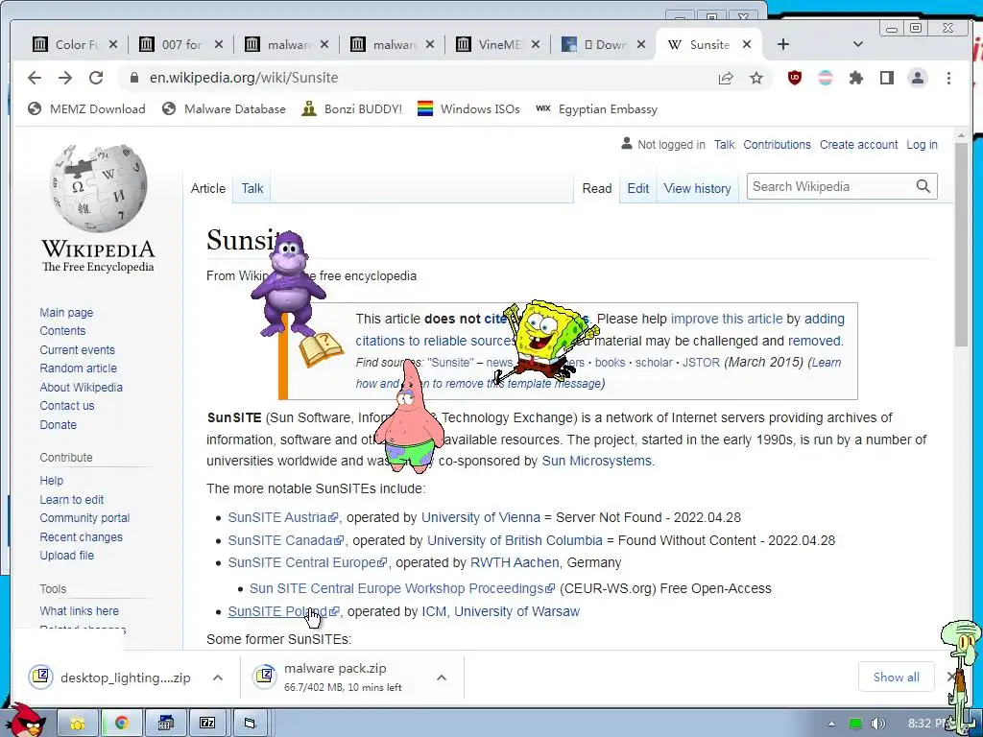
Task: Open MEMZ Download bookmark
Action: pyautogui.click(x=86, y=109)
